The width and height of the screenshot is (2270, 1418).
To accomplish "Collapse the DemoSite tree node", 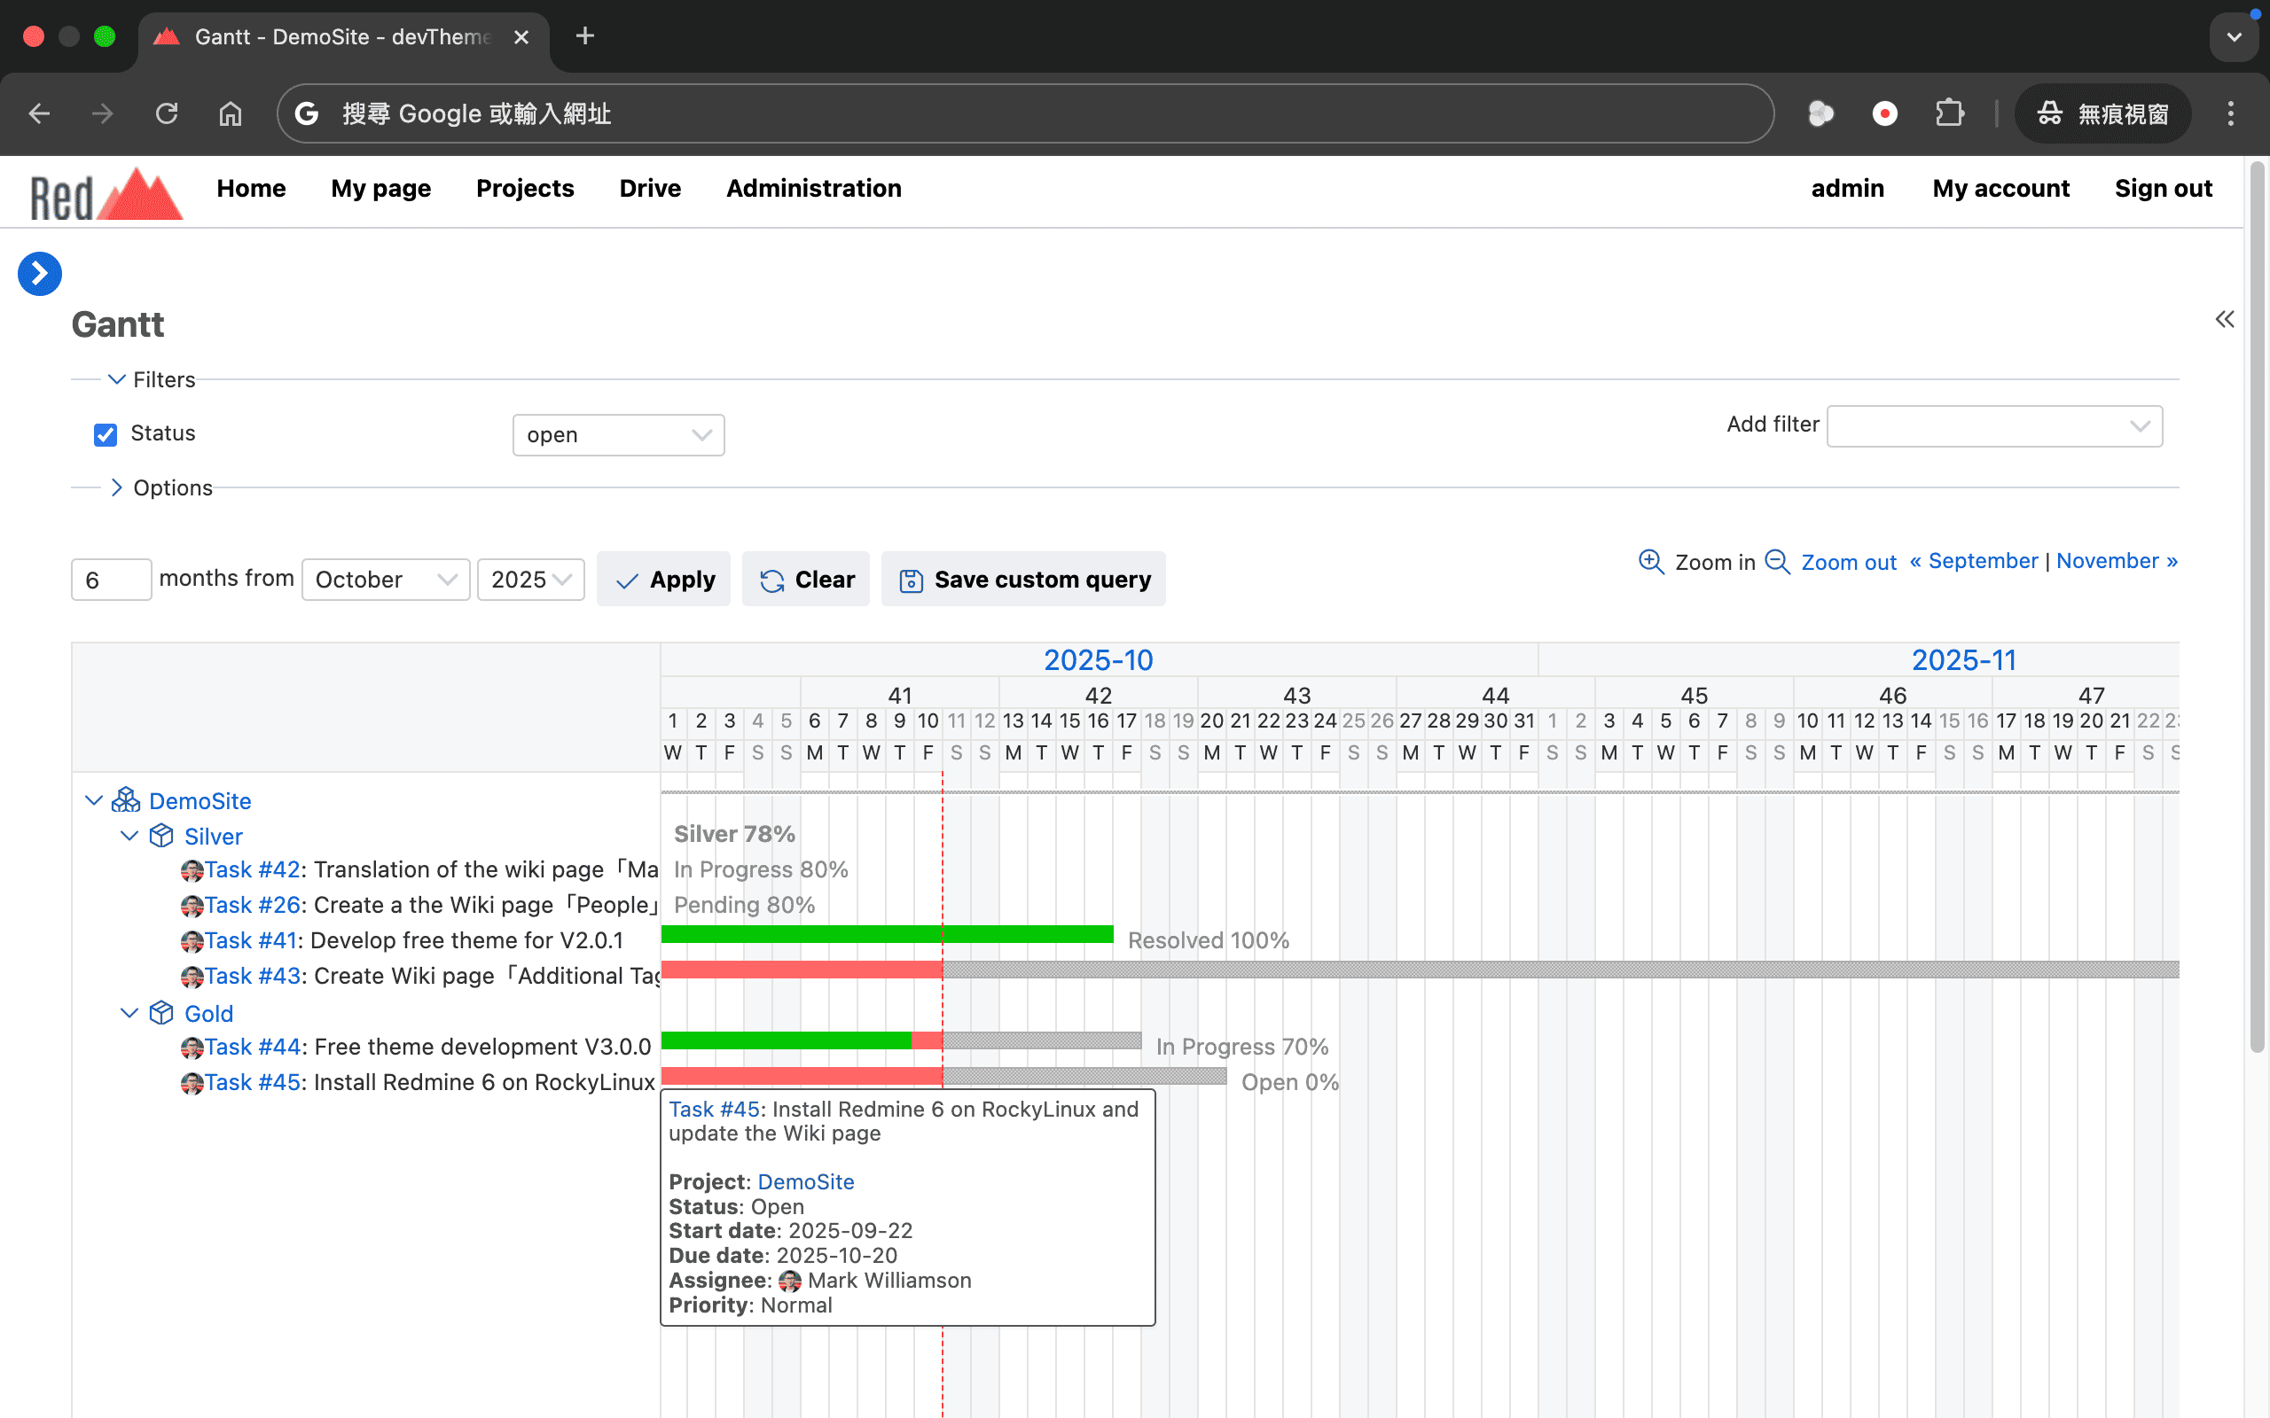I will point(93,800).
